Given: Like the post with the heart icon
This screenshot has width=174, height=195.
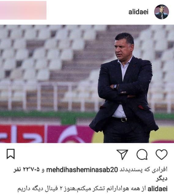Looking at the screenshot, I should point(161,154).
